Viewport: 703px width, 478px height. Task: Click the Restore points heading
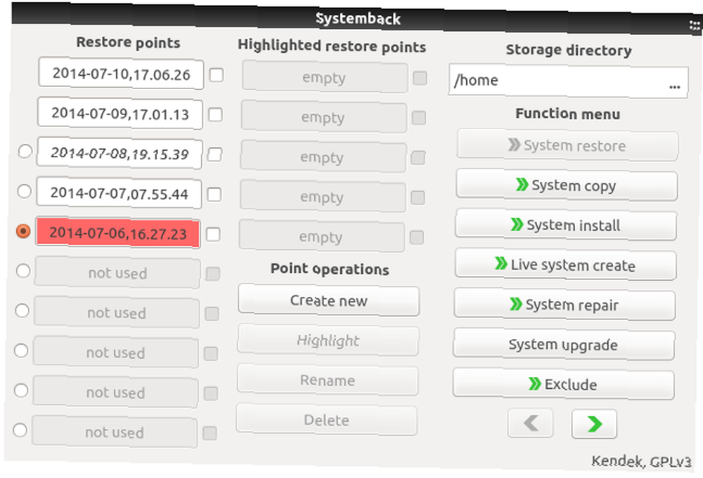pyautogui.click(x=128, y=43)
